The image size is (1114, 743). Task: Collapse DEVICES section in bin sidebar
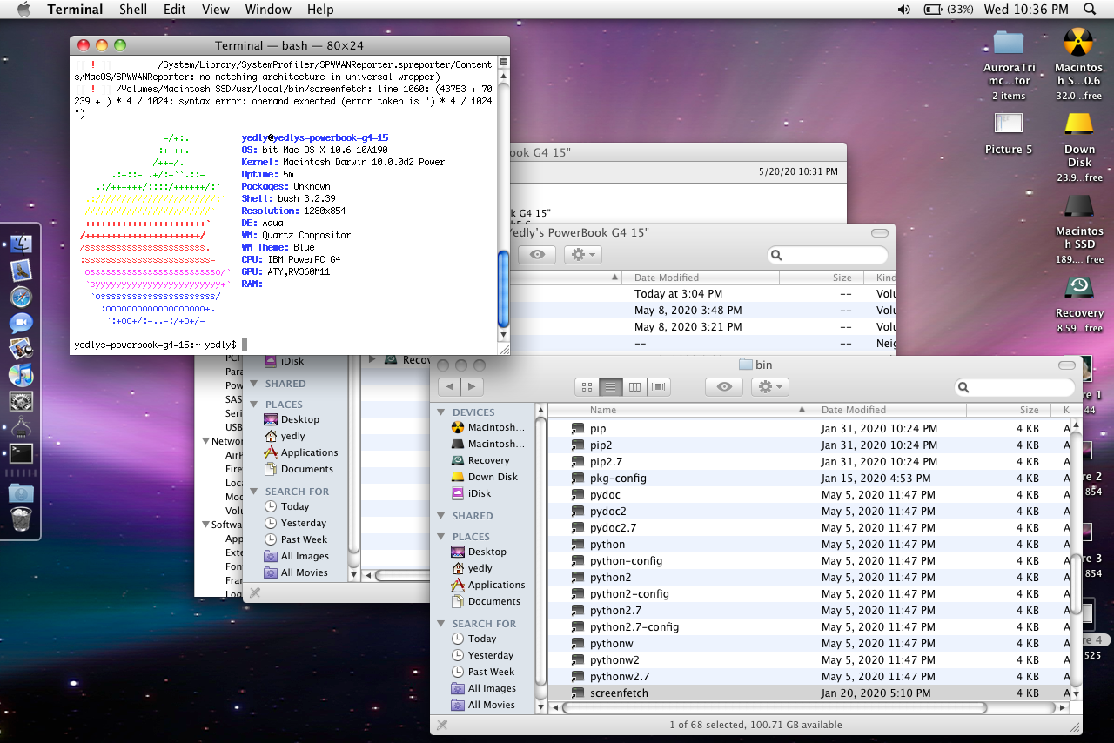(441, 412)
